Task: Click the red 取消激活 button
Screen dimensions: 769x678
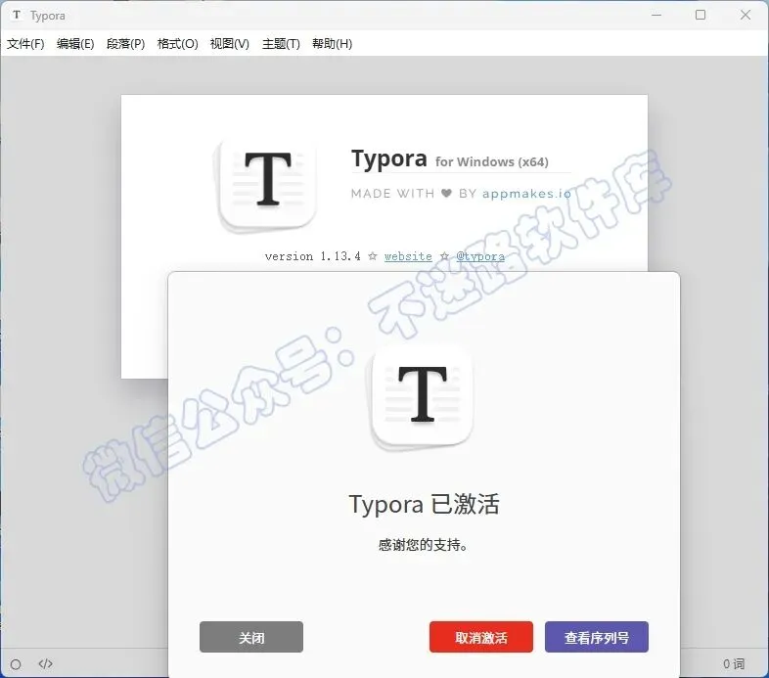Action: 481,637
